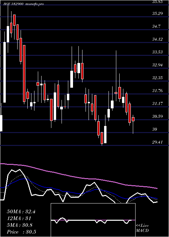Click the munafa.pro source label
This screenshot has width=169, height=237.
(34, 4)
